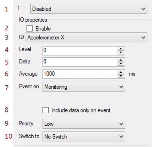Open the Priority Low dropdown
Image resolution: width=152 pixels, height=147 pixels.
84,124
